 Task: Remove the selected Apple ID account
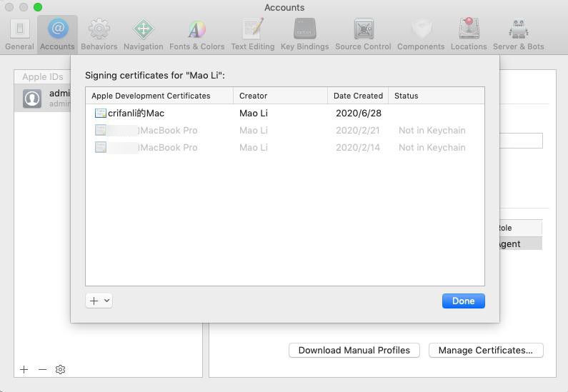point(42,369)
